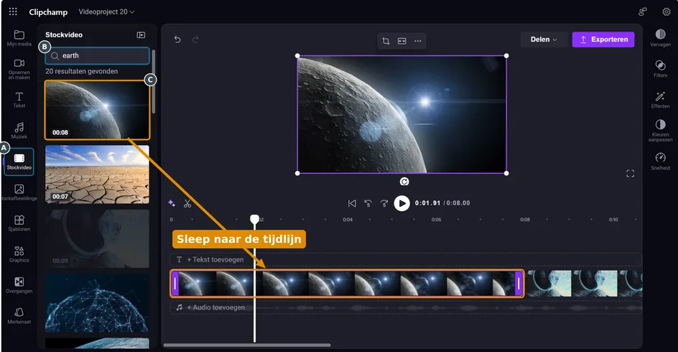Click the 20 resultaten gevonden text
Image resolution: width=678 pixels, height=352 pixels.
pyautogui.click(x=82, y=71)
